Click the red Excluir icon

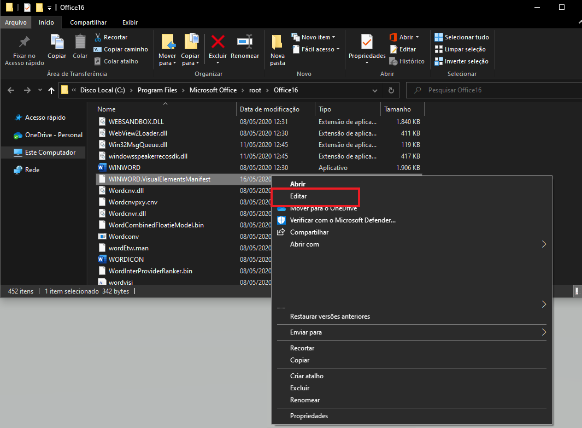tap(218, 42)
